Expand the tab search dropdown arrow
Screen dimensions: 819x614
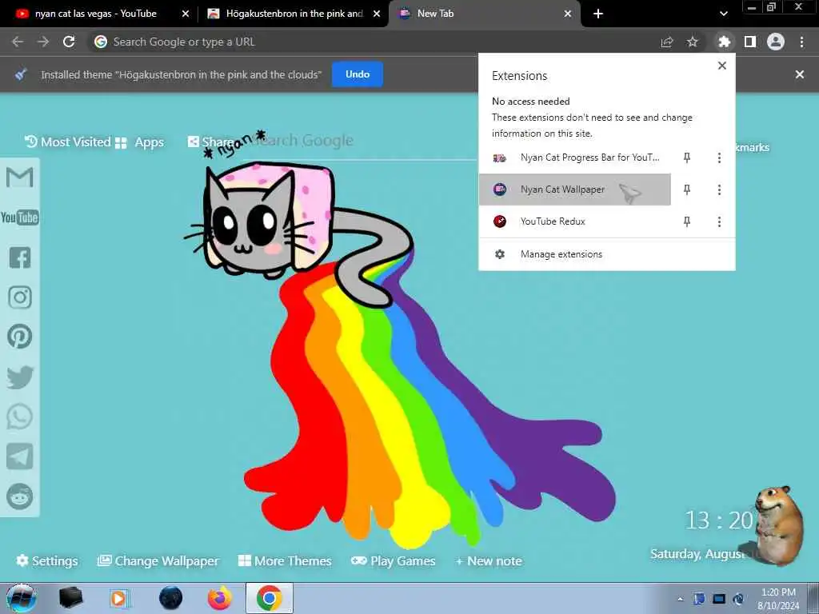coord(723,14)
